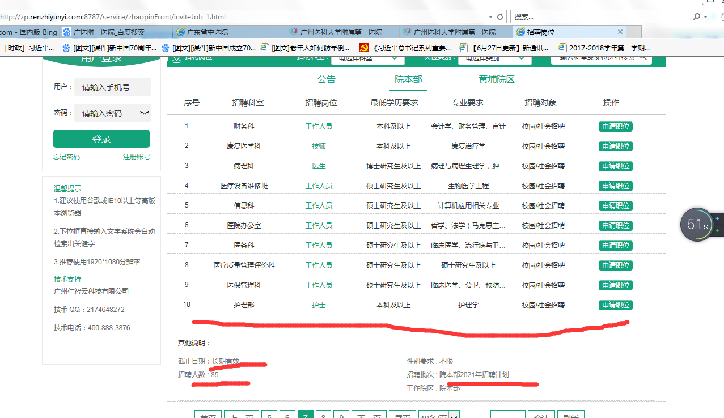
Task: Click the 忘记密码 forgot password link
Action: (66, 157)
